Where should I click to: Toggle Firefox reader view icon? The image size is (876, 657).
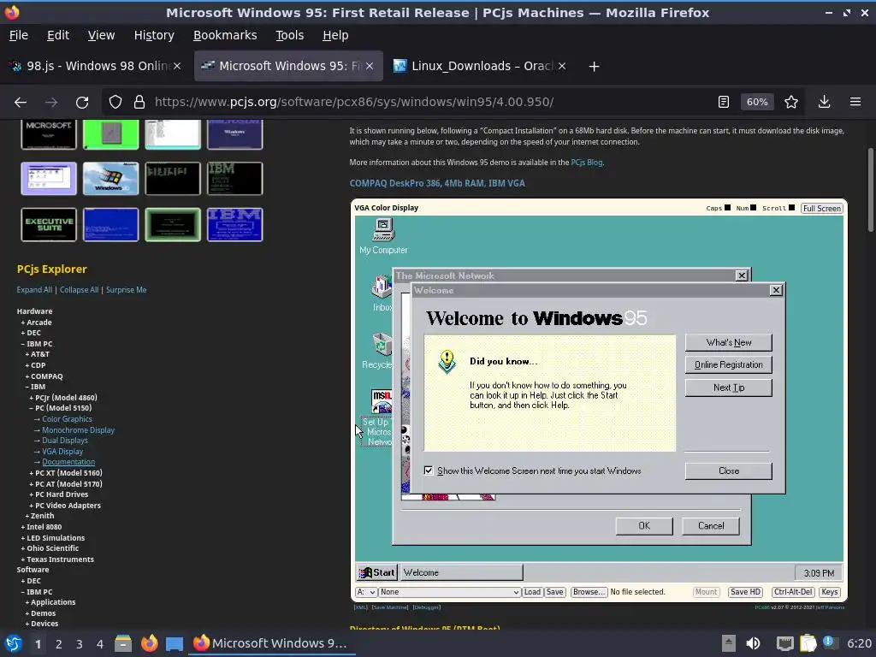(x=724, y=102)
